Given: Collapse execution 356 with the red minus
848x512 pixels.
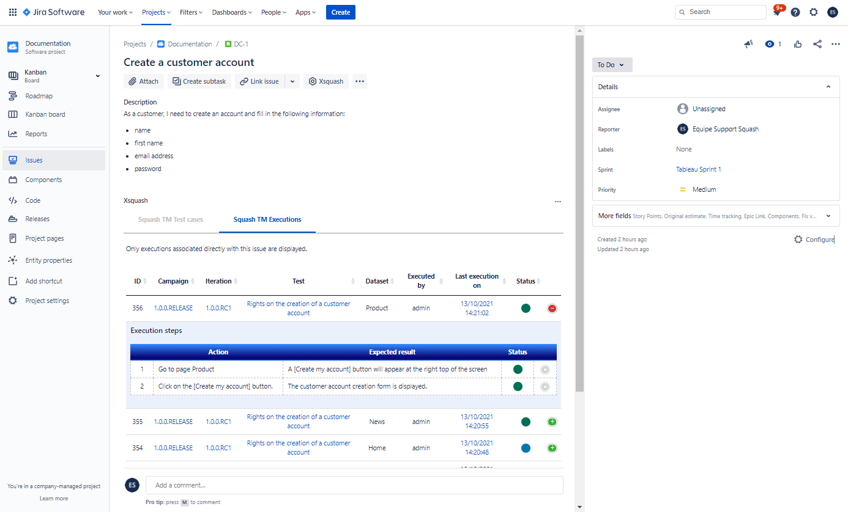Looking at the screenshot, I should [552, 309].
